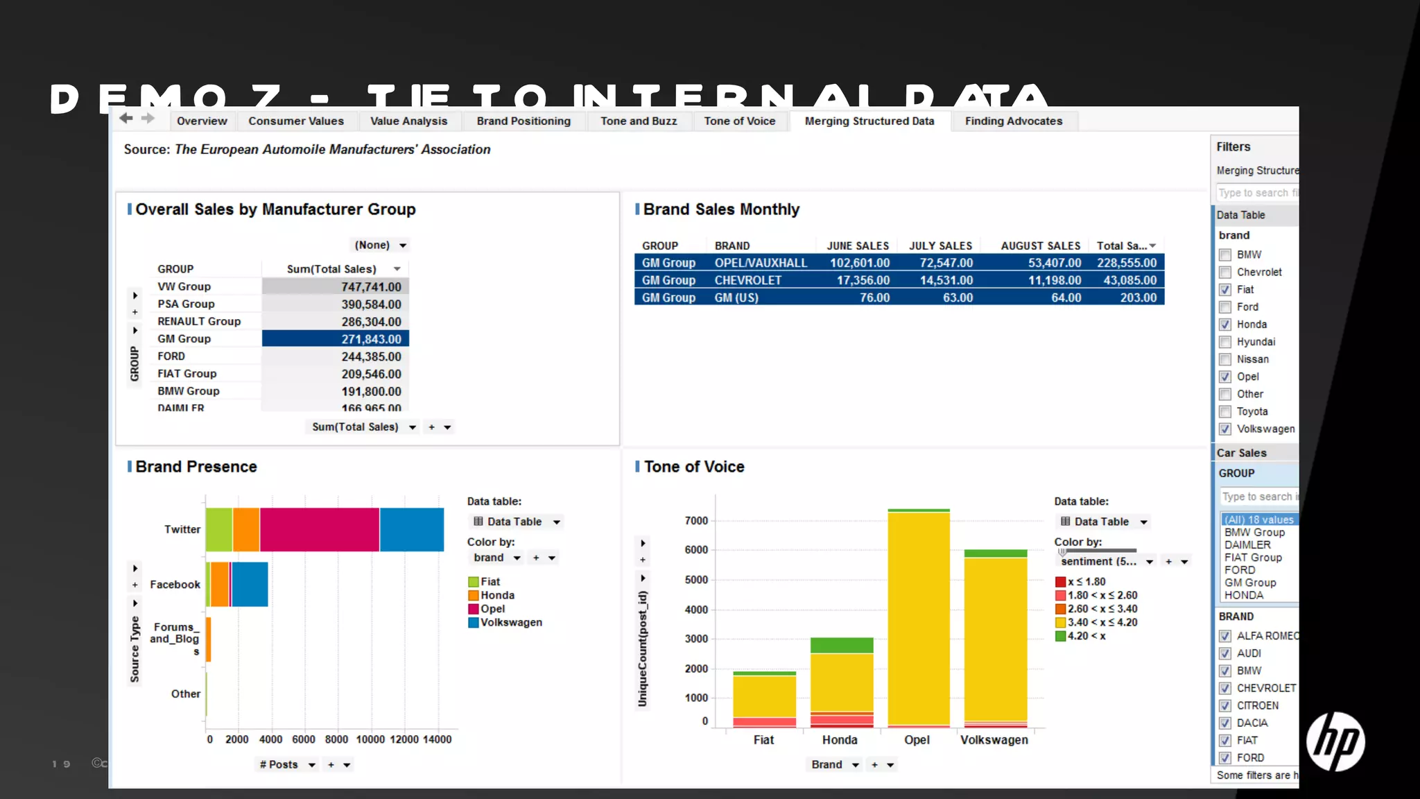
Task: Click the back navigation arrow icon
Action: pyautogui.click(x=125, y=119)
